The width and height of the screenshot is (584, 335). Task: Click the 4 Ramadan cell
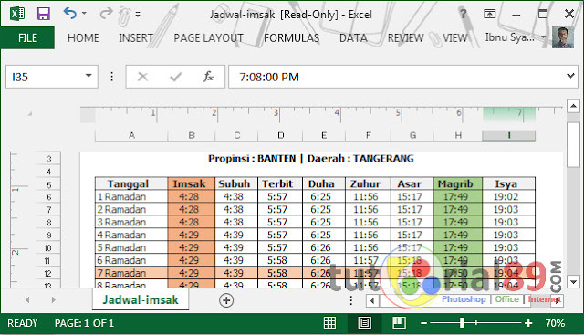coord(131,235)
